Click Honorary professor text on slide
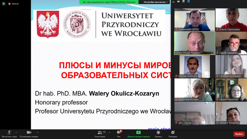The height and width of the screenshot is (139, 247). coord(61,103)
